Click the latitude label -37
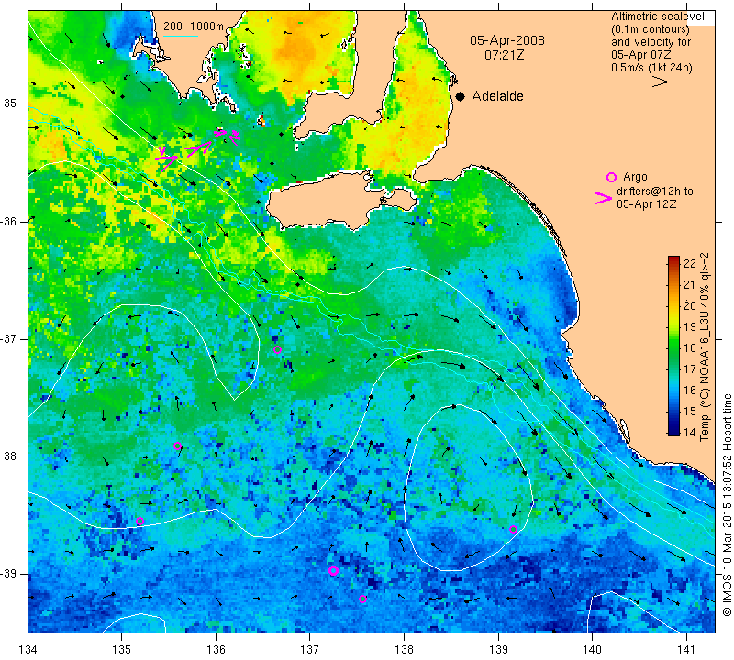Screen dimensions: 734x660 tap(9, 338)
